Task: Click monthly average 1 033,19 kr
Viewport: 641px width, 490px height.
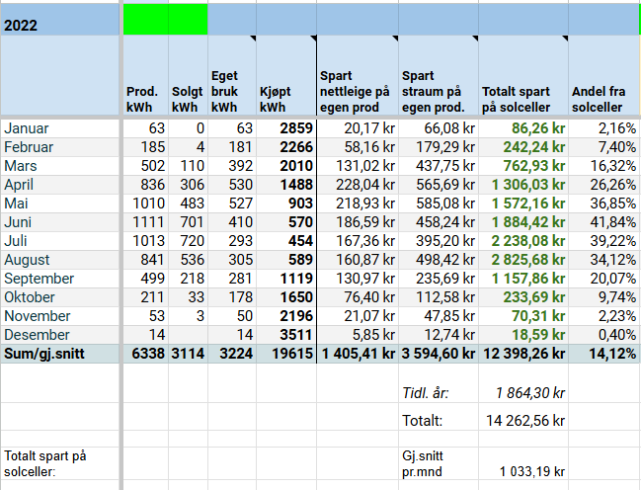Action: [x=532, y=471]
